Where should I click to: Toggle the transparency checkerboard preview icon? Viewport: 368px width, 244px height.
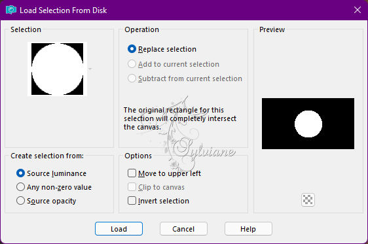308,200
